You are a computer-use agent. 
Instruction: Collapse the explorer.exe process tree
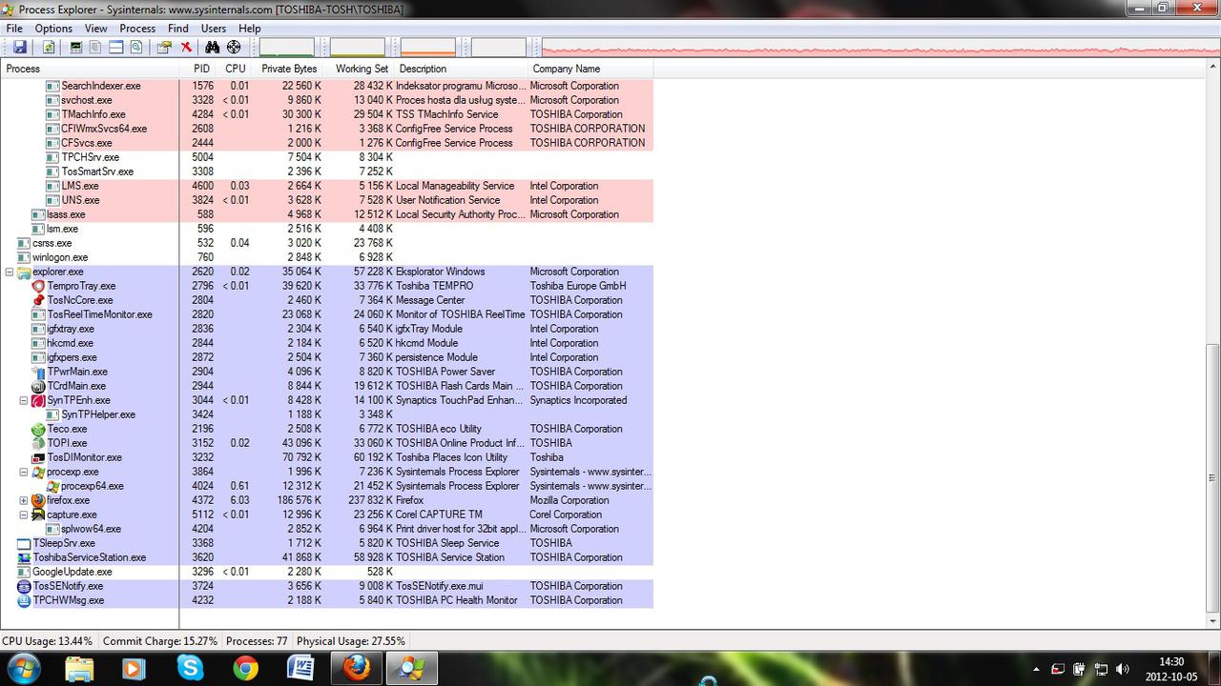point(10,272)
